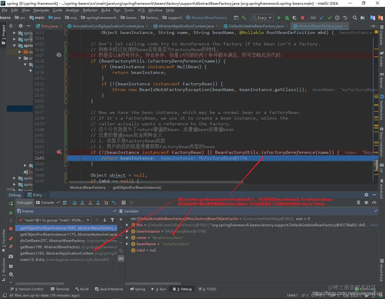
Task: Toggle the watches glasses icon
Action: tap(121, 258)
